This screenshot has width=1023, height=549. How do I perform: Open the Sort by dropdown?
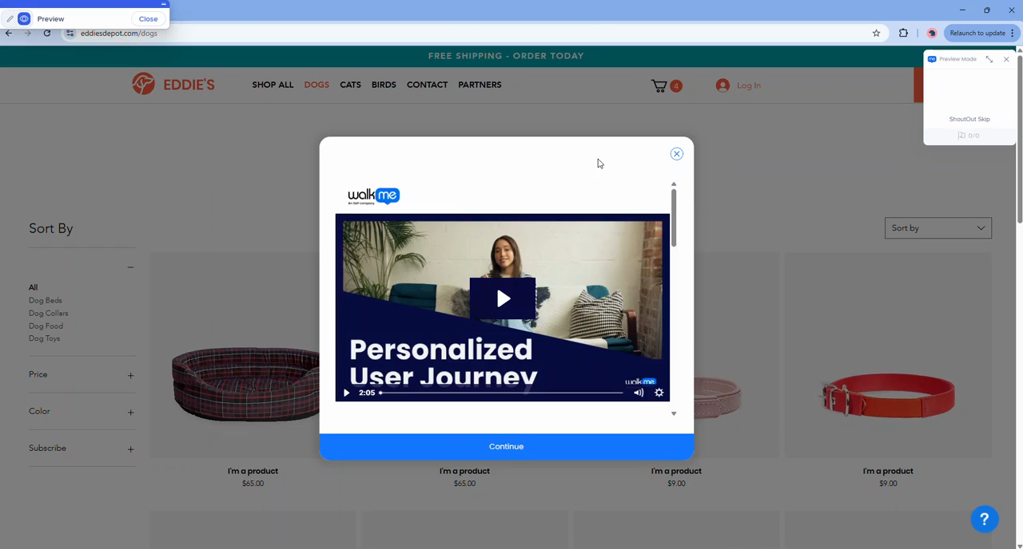pos(937,228)
